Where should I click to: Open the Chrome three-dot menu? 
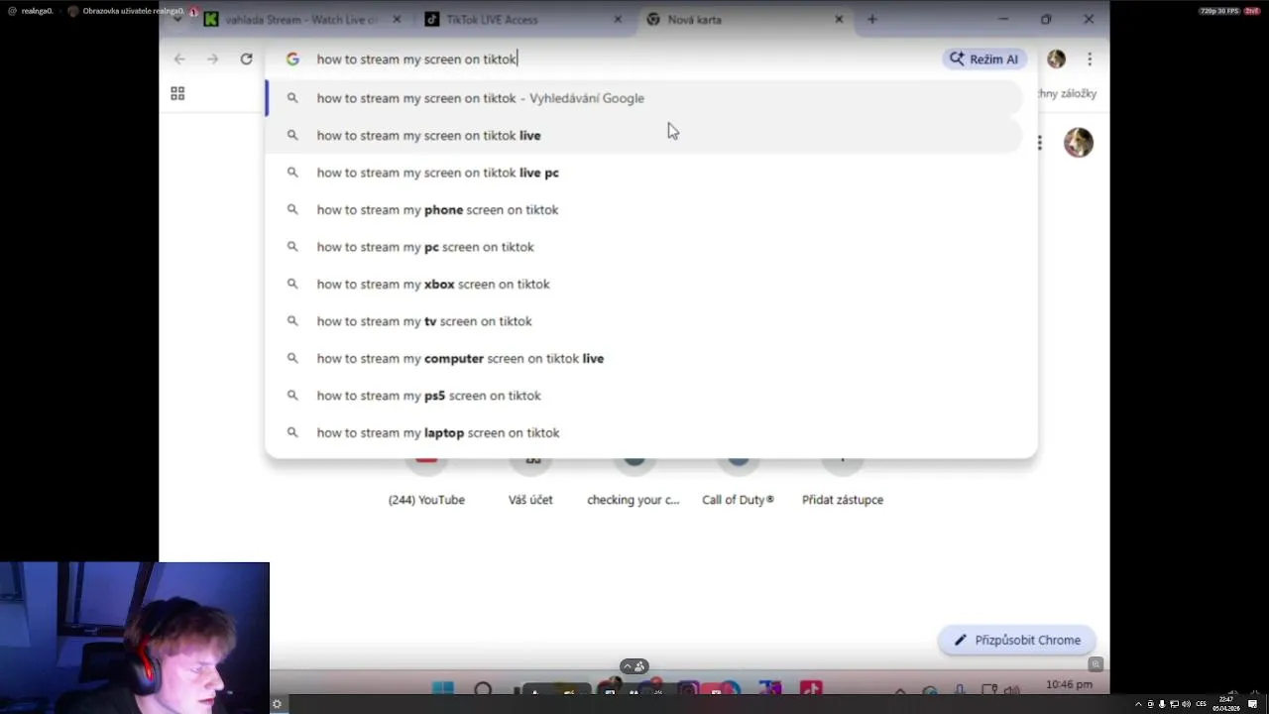[1090, 59]
